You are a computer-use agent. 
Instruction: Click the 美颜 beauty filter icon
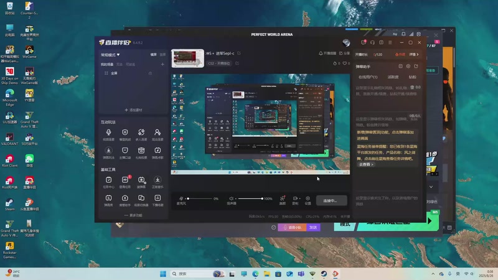(283, 200)
